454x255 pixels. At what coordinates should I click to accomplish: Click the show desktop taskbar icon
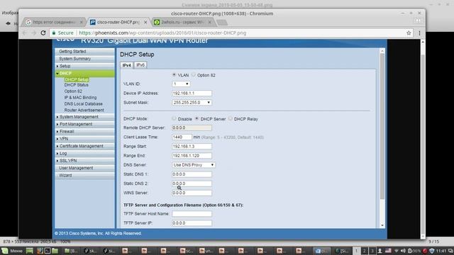(29, 251)
